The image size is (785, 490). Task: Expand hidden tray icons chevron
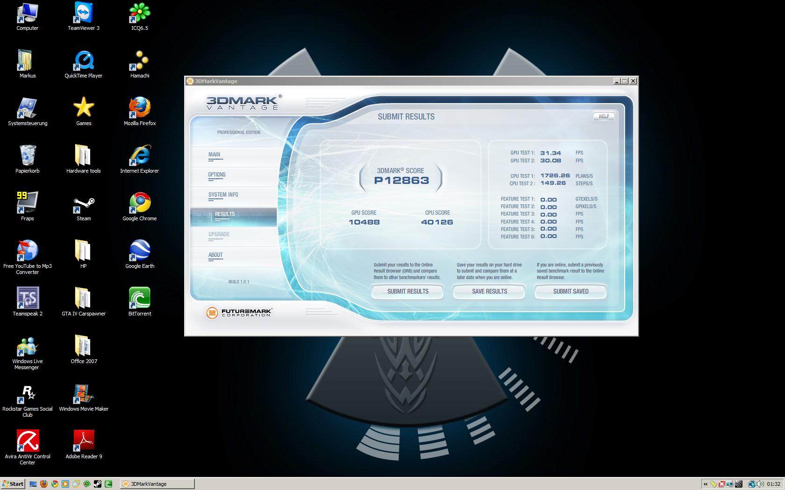705,484
